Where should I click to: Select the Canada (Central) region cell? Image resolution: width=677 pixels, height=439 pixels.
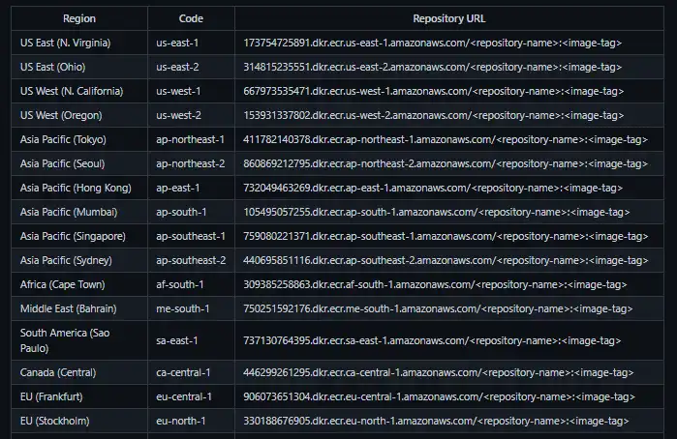79,372
